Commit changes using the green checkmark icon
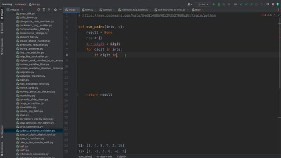 [246, 4]
